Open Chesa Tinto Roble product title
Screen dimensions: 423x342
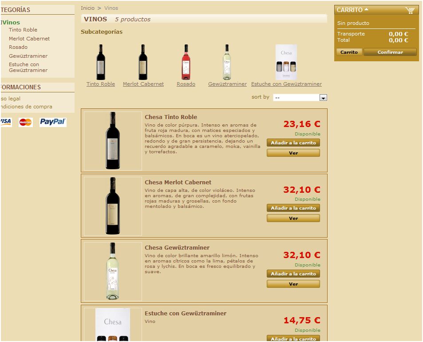[171, 117]
